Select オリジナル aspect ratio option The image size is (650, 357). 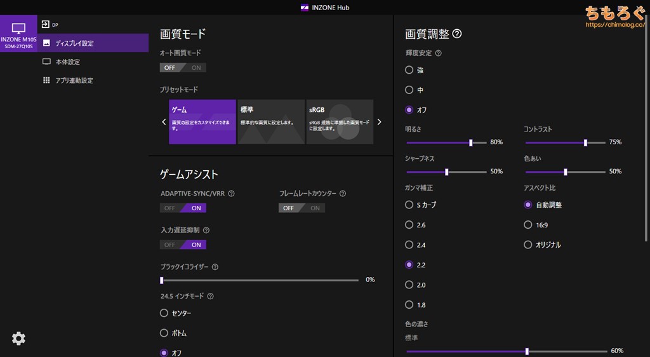(x=527, y=245)
